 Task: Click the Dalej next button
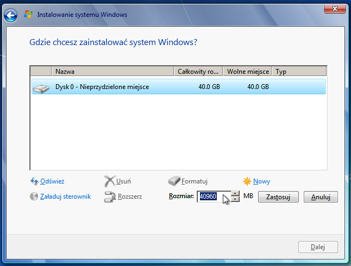(318, 247)
